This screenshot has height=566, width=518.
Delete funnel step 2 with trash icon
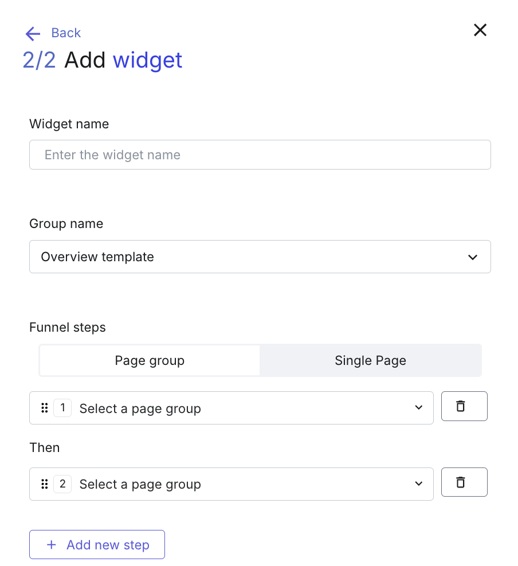(x=464, y=482)
